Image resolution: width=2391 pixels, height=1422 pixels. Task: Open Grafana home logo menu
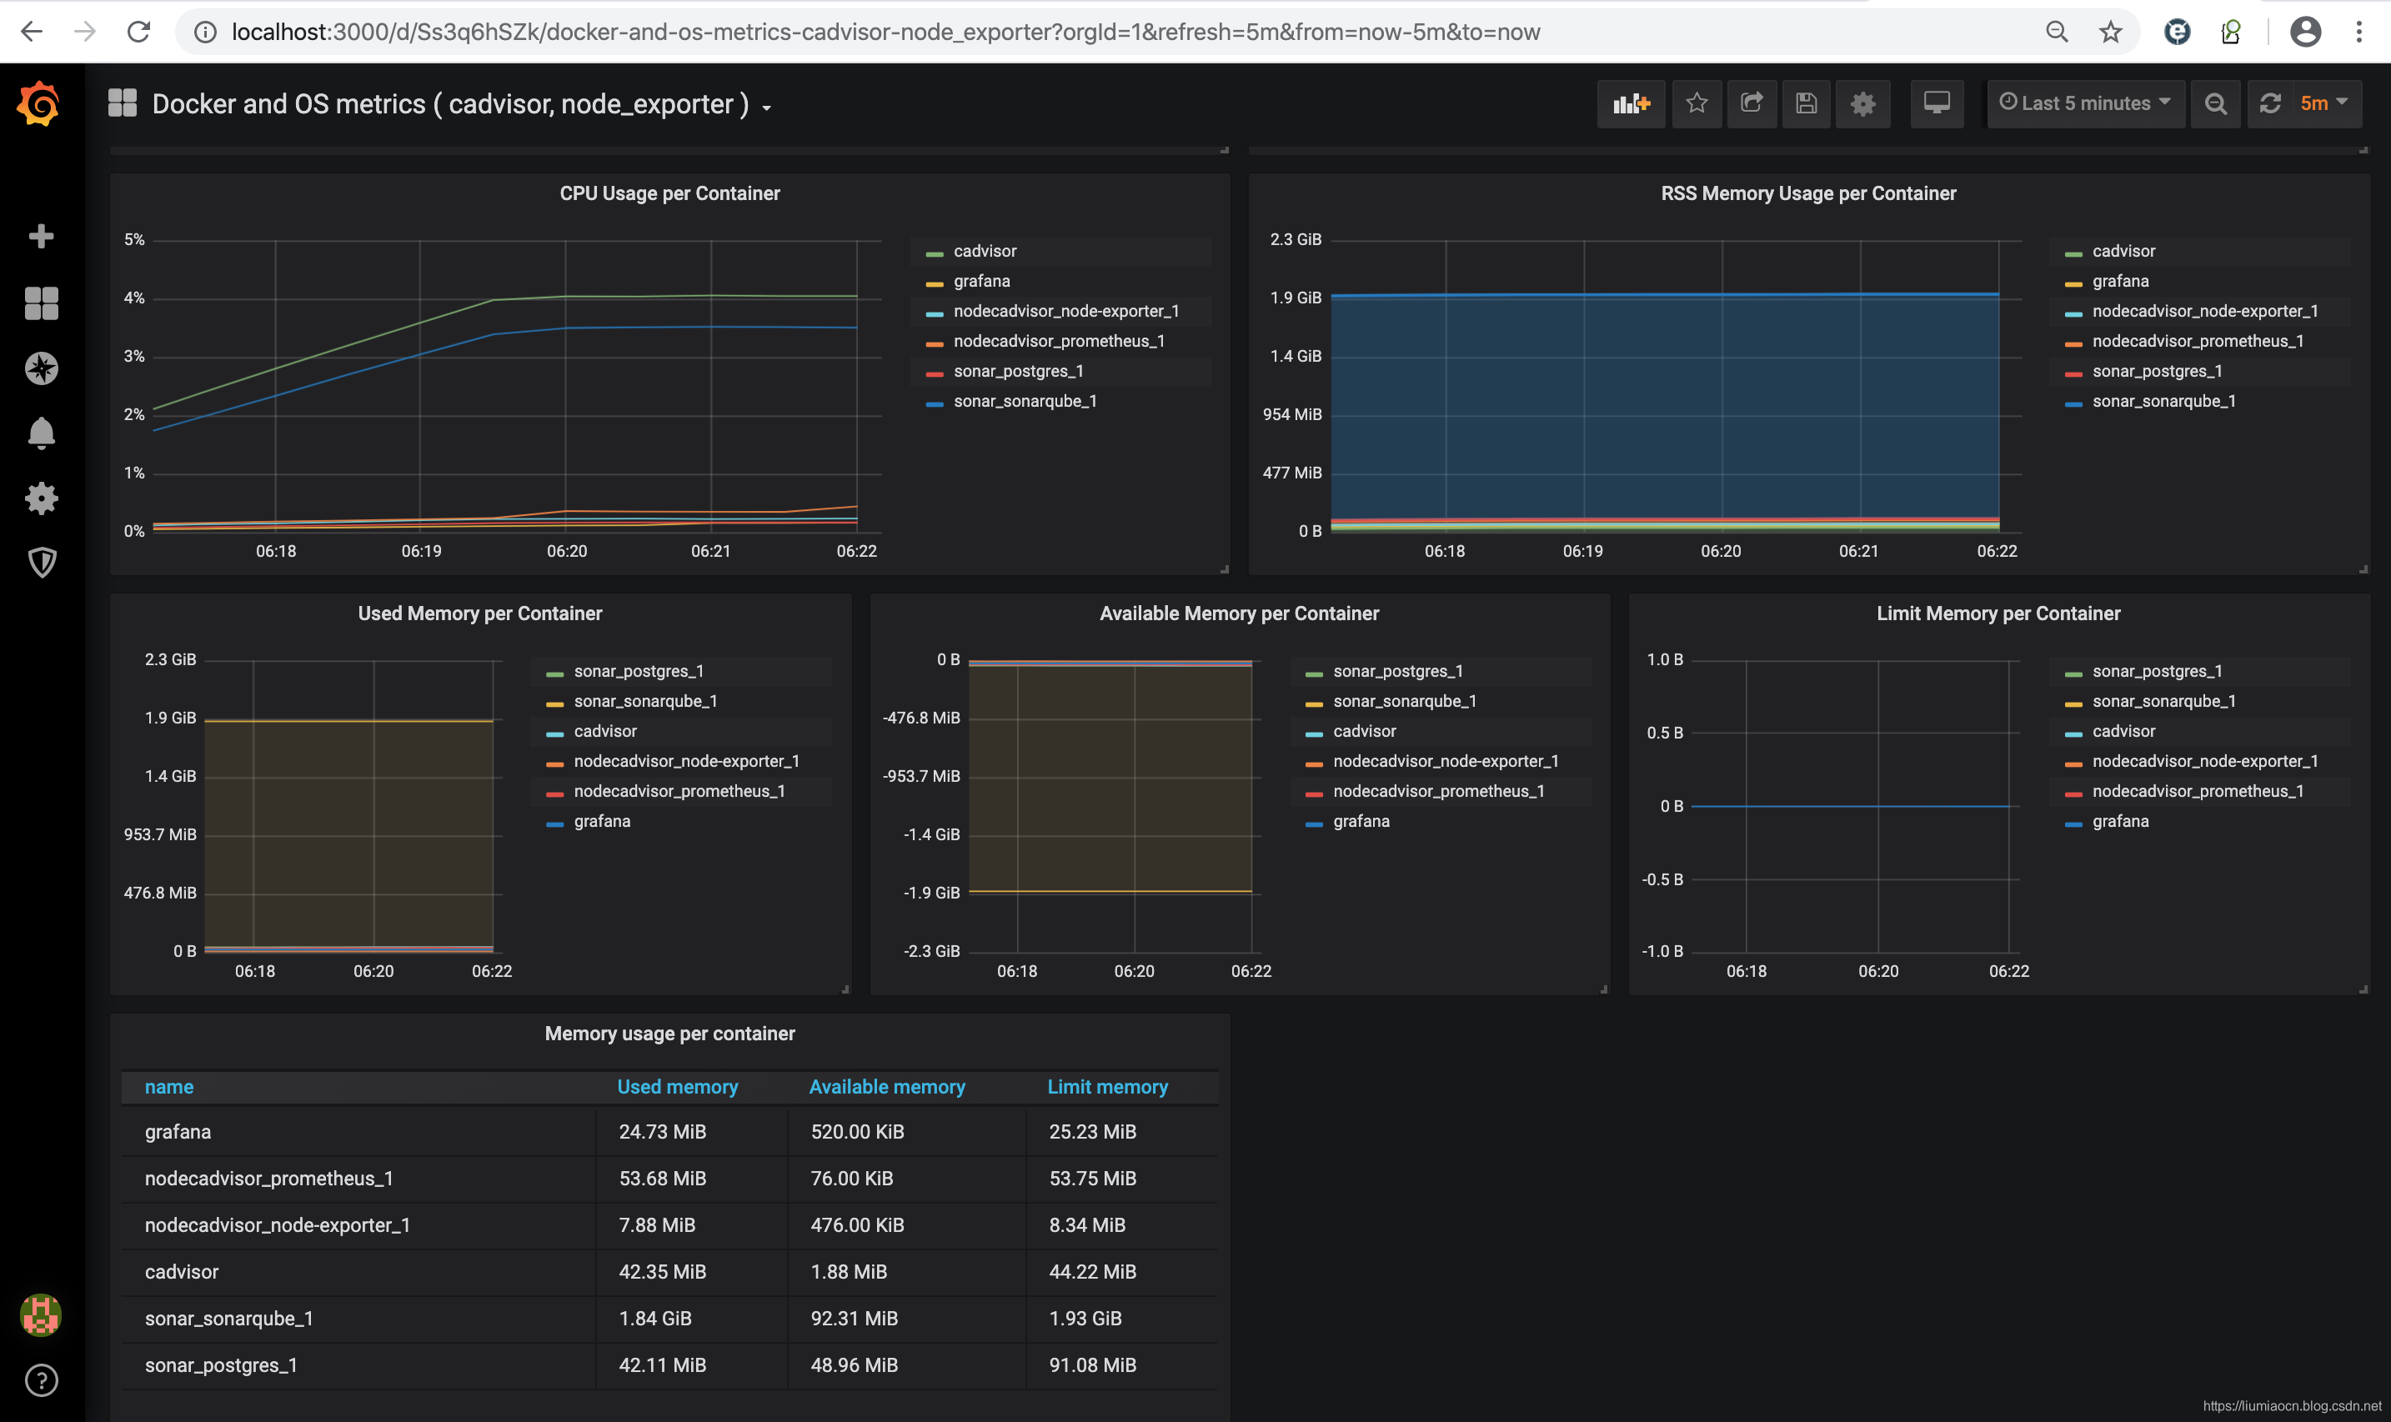pos(39,103)
